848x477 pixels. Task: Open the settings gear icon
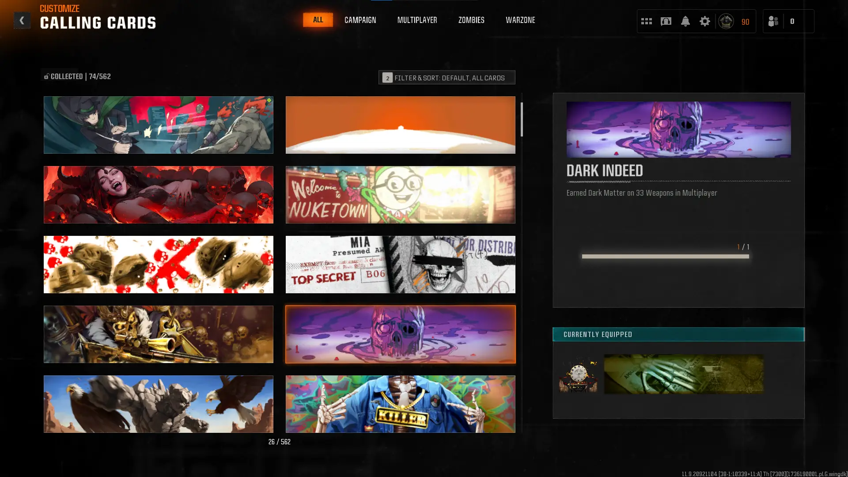pyautogui.click(x=704, y=21)
